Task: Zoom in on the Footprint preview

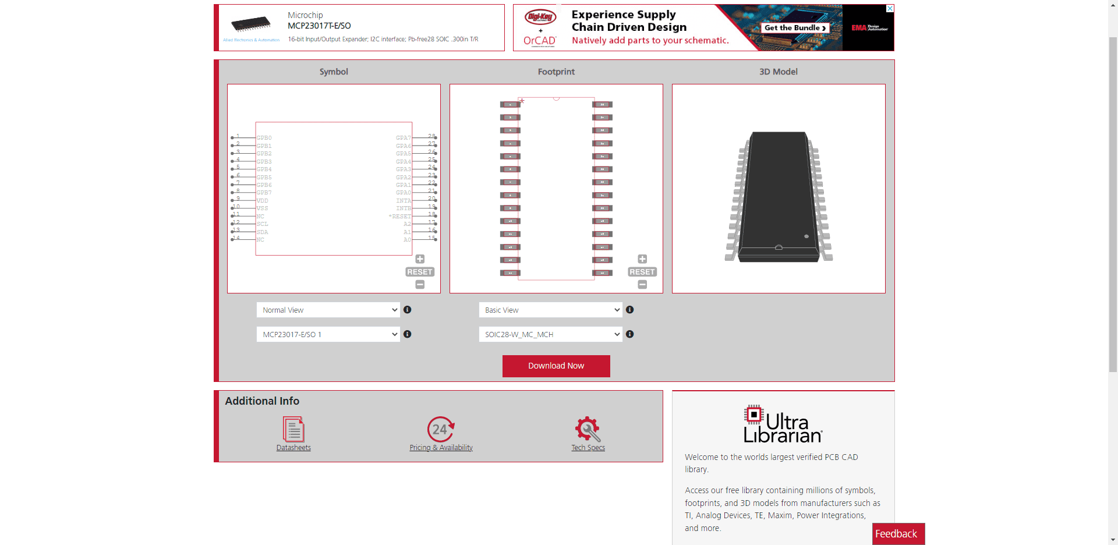Action: 642,259
